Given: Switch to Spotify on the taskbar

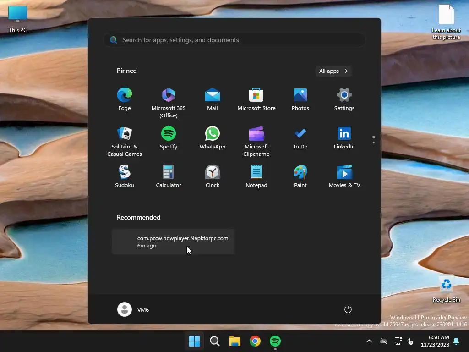Looking at the screenshot, I should point(275,341).
